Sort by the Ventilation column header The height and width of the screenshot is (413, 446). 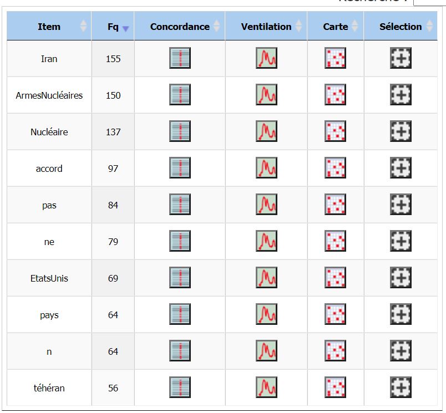[x=266, y=26]
